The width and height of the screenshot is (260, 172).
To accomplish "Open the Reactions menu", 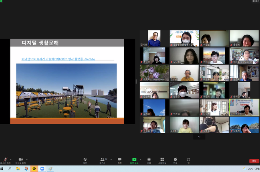I will (175, 160).
